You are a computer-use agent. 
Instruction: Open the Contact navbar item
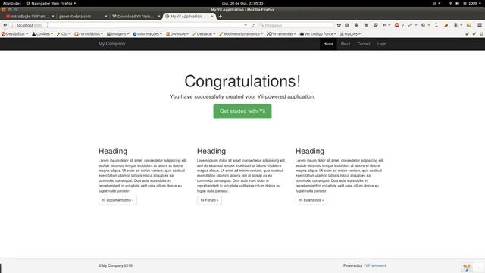click(364, 44)
